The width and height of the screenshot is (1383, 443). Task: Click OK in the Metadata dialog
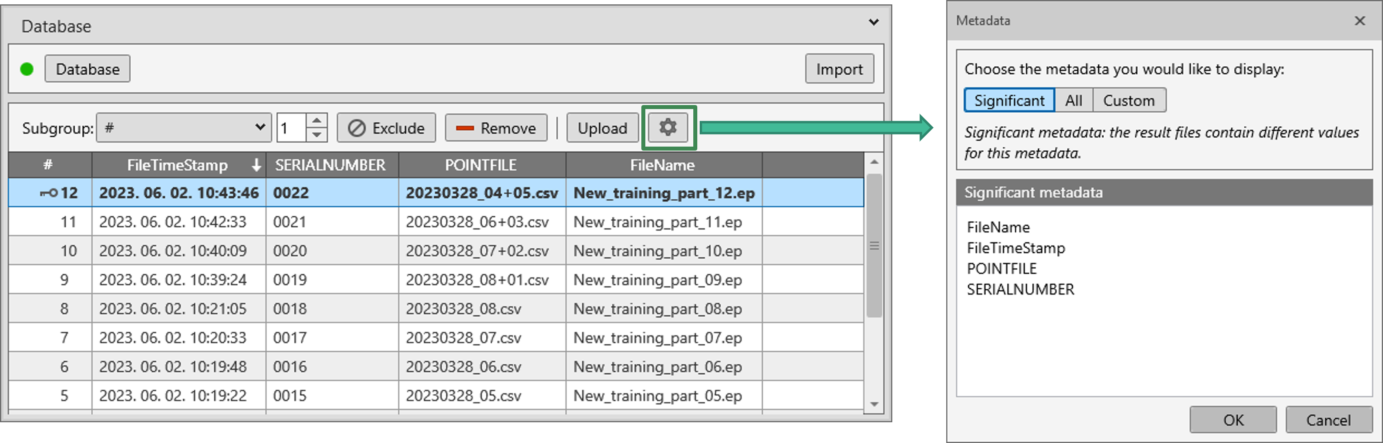tap(1233, 420)
